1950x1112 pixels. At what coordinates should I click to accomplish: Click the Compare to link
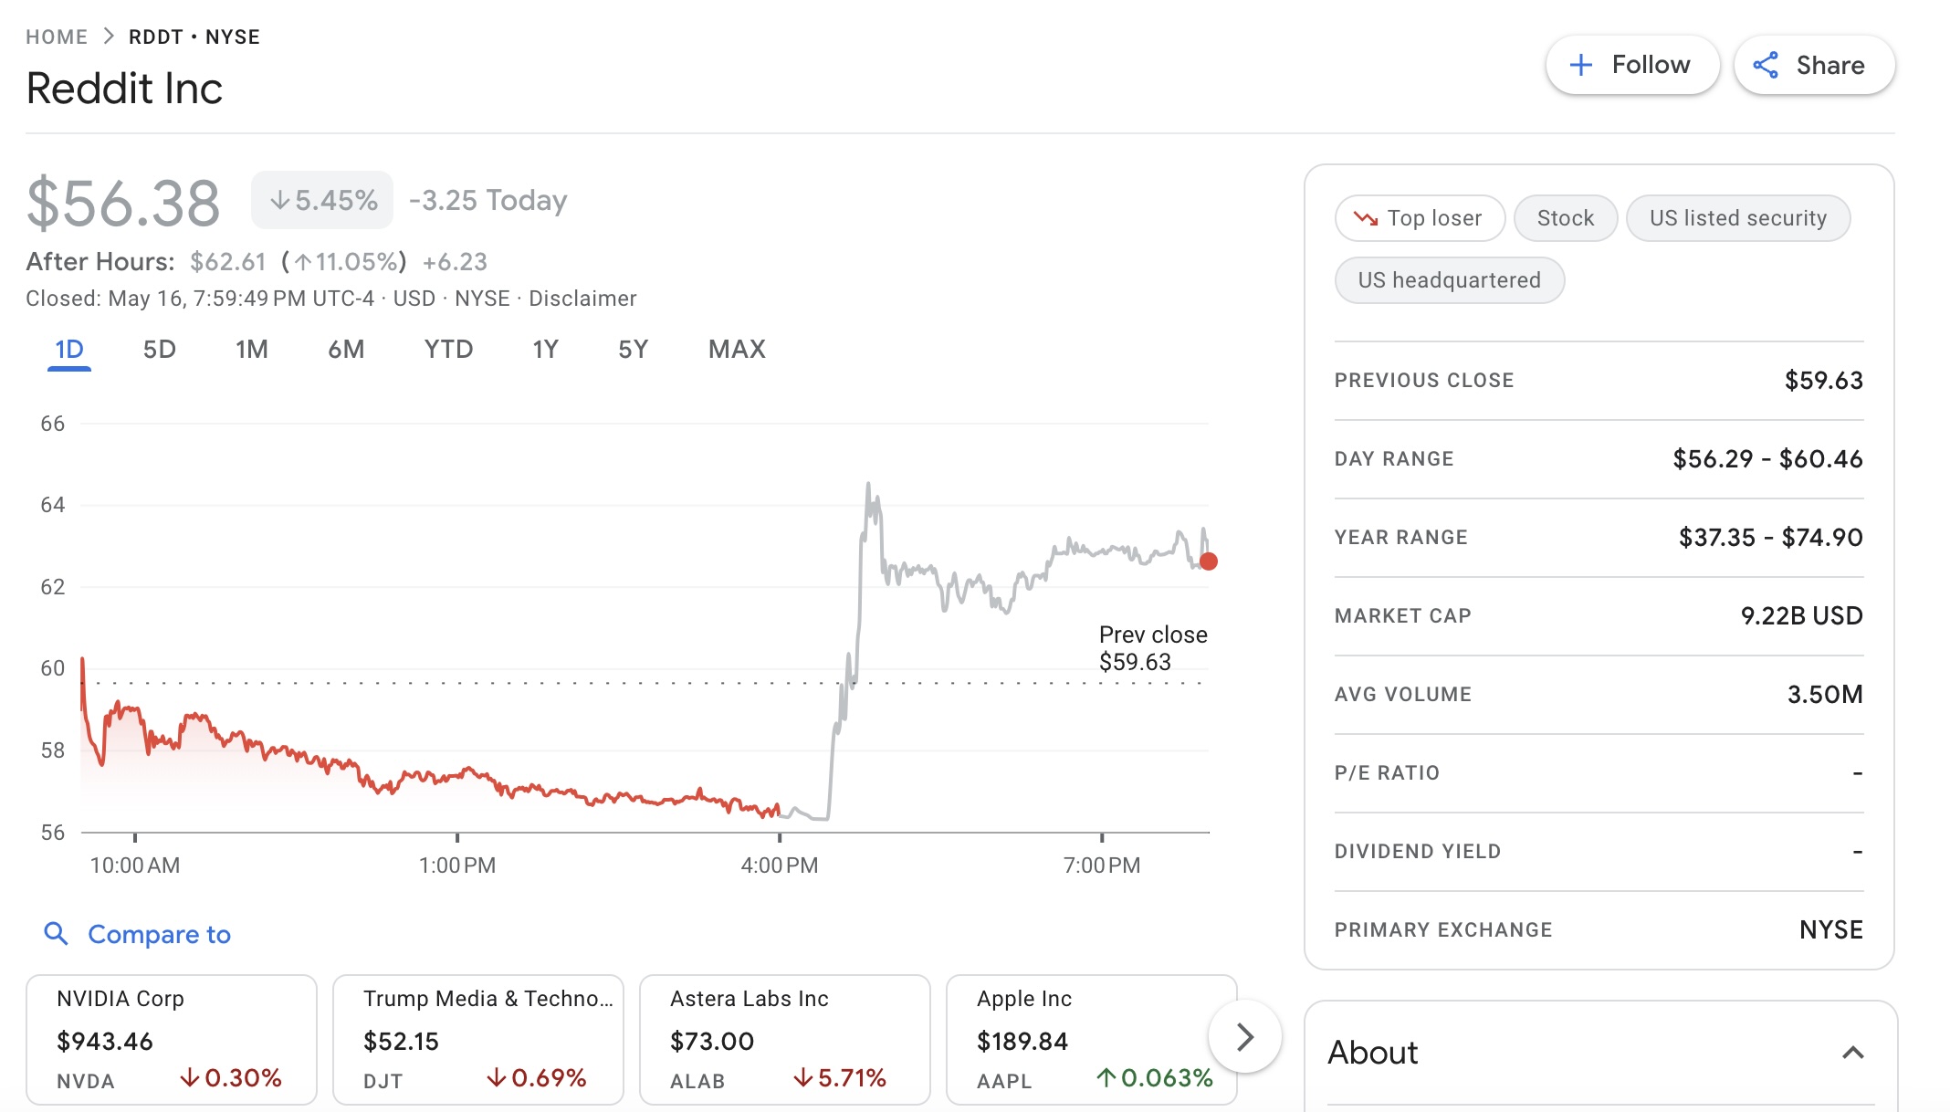pos(159,934)
